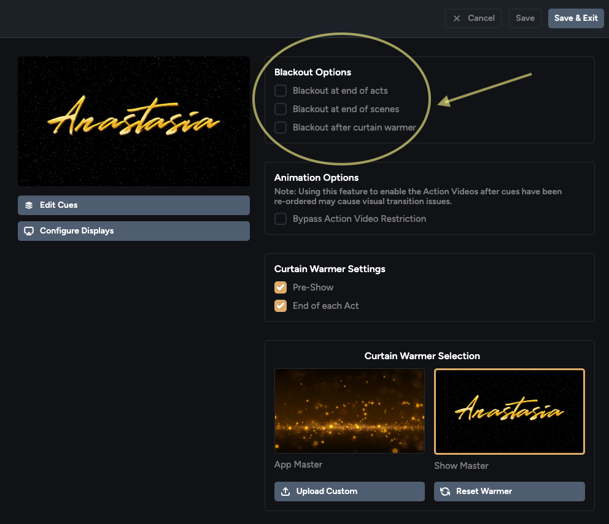Uncheck End of each Act option

pos(281,306)
